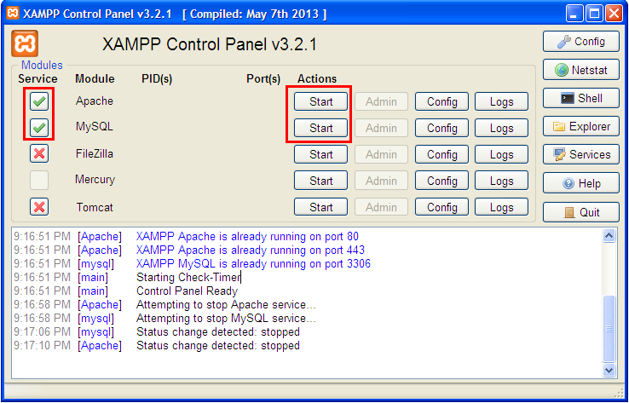Minimize the XAMPP window

[574, 14]
